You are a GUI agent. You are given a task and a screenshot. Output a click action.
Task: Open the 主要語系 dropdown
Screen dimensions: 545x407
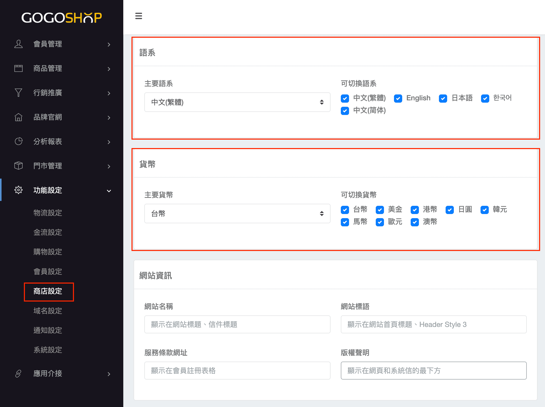point(237,102)
